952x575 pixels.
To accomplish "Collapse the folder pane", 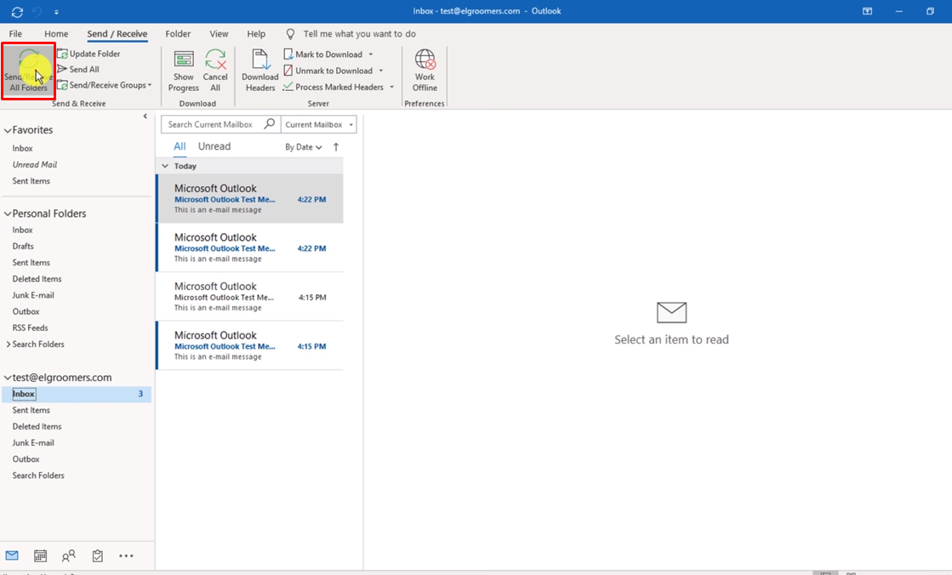I will [x=145, y=116].
